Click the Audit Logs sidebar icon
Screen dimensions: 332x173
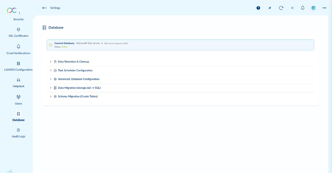[18, 130]
